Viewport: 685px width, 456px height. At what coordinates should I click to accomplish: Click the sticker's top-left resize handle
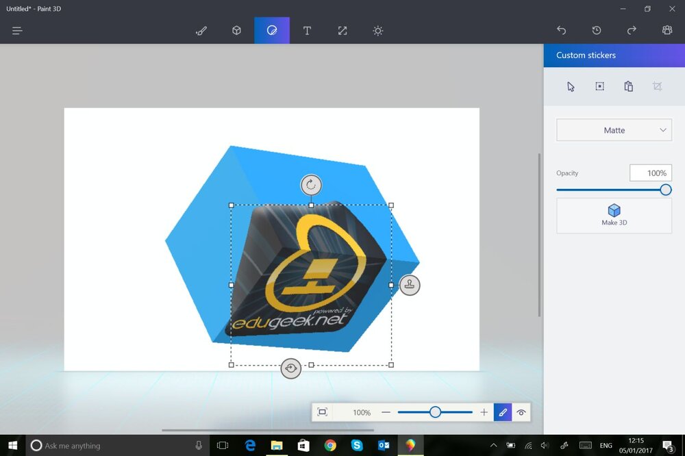click(231, 205)
